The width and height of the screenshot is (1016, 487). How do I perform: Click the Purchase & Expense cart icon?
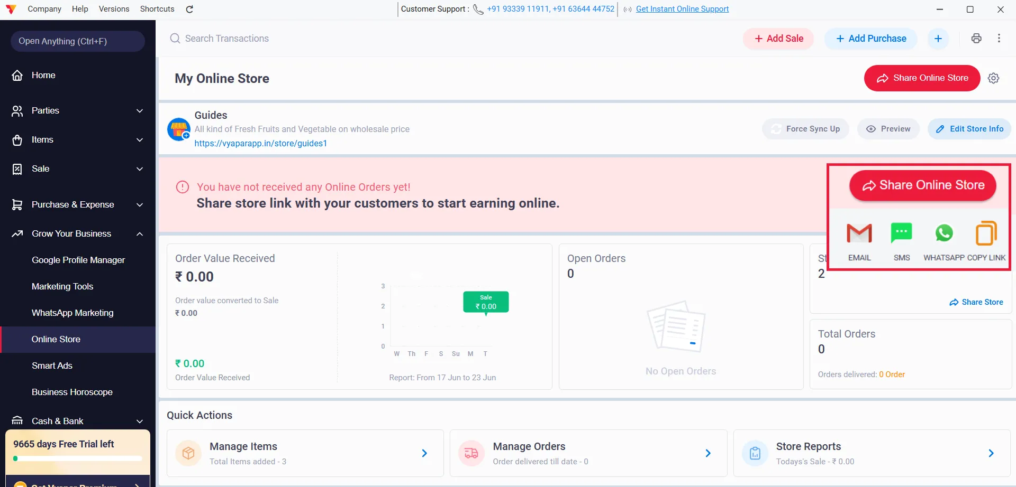(17, 205)
